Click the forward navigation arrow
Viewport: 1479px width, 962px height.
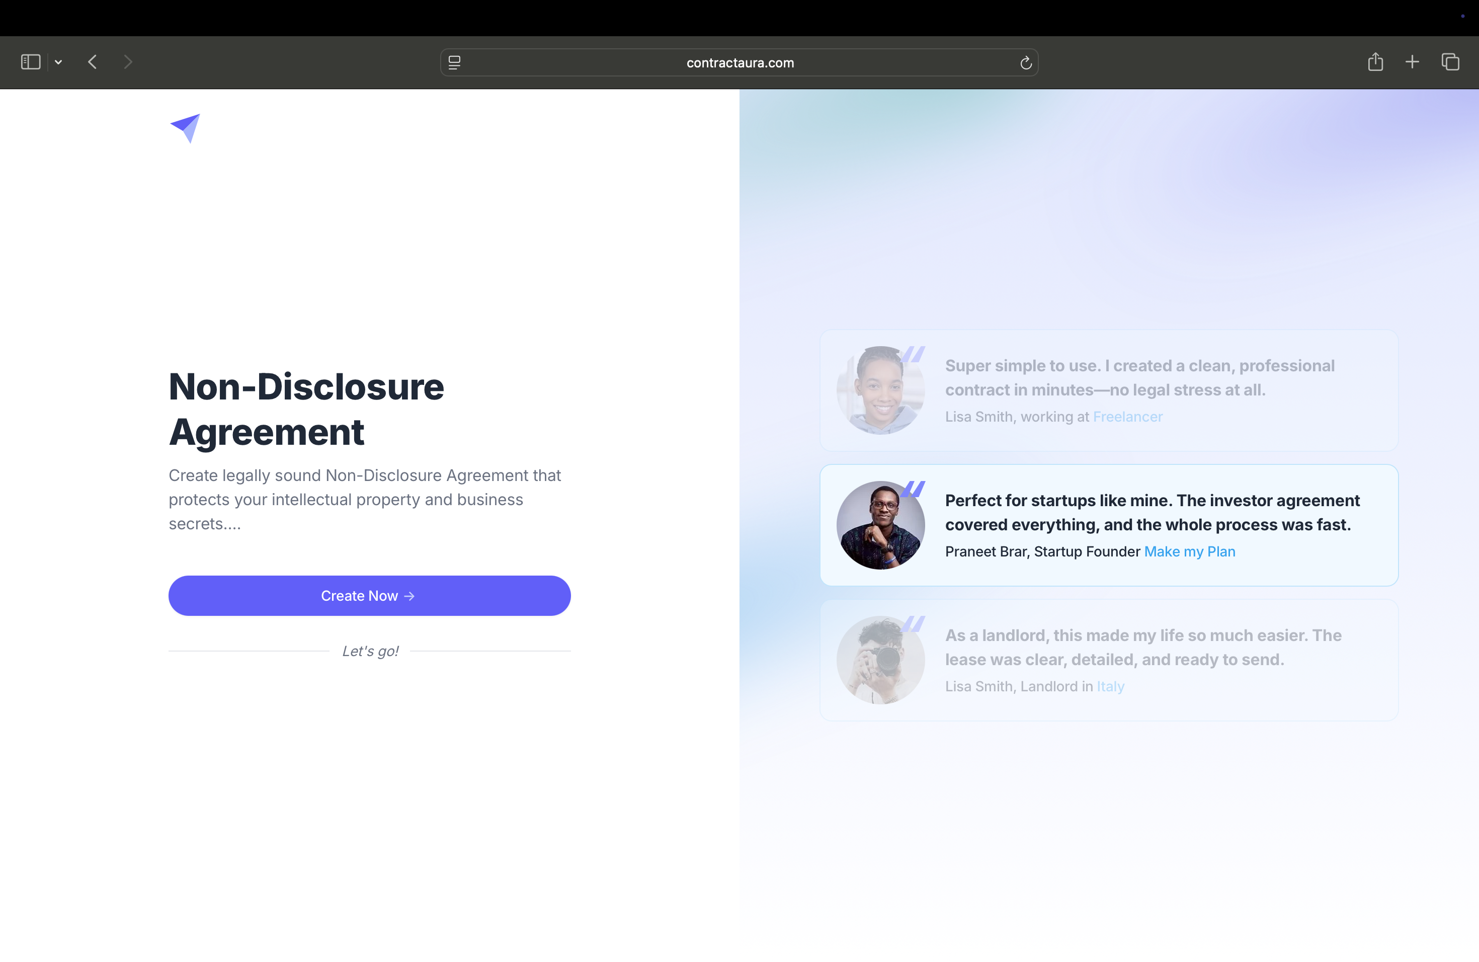click(x=128, y=62)
